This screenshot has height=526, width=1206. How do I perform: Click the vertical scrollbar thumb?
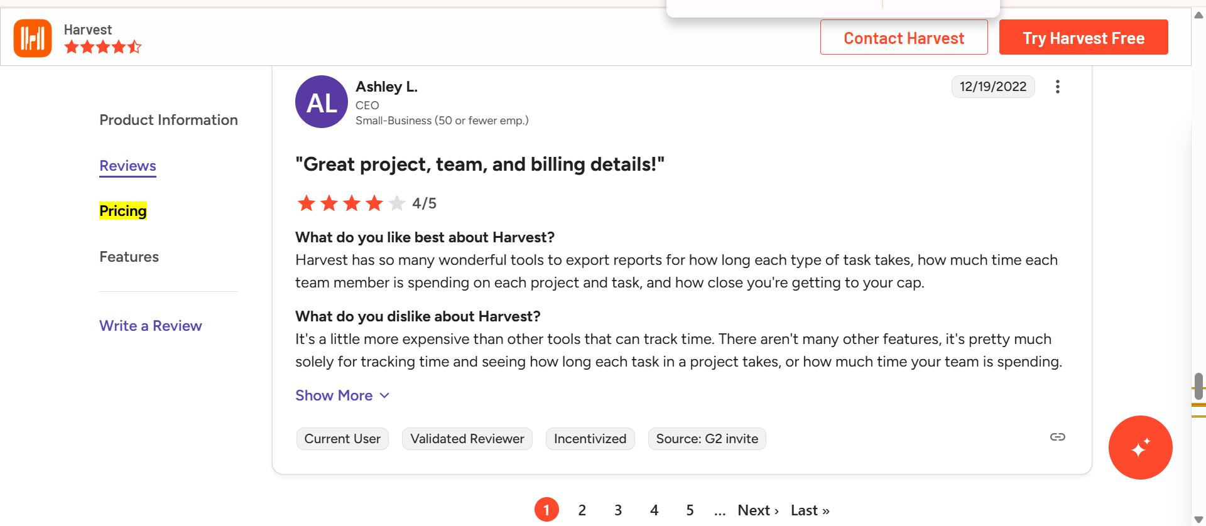tap(1198, 386)
